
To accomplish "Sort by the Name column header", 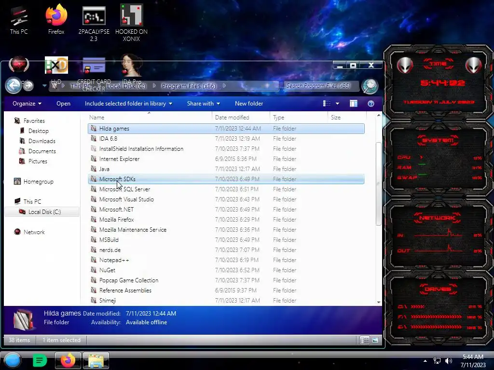I will point(150,118).
